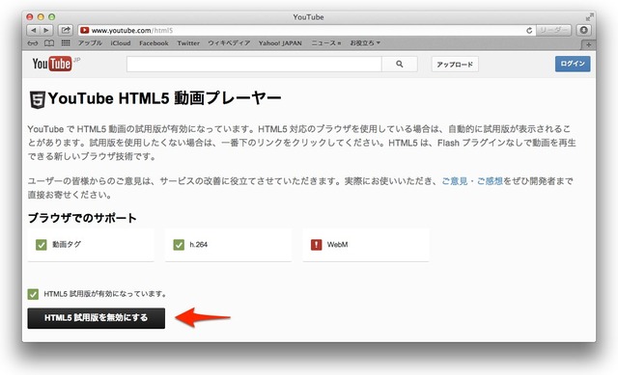Image resolution: width=618 pixels, height=375 pixels.
Task: Expand the お役立ち bookmarks folder
Action: pyautogui.click(x=365, y=42)
